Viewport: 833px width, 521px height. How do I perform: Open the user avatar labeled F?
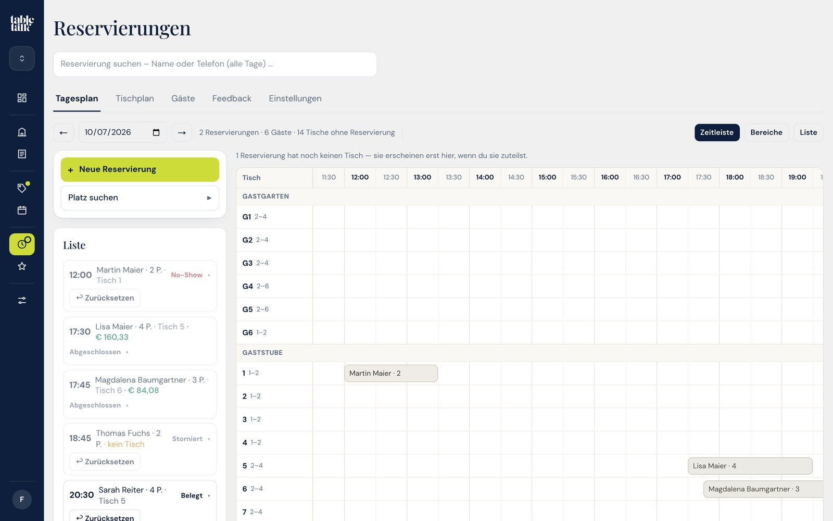22,500
